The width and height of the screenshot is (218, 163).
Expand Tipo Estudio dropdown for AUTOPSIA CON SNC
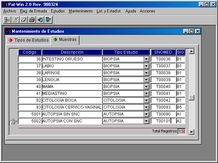[x=146, y=121]
